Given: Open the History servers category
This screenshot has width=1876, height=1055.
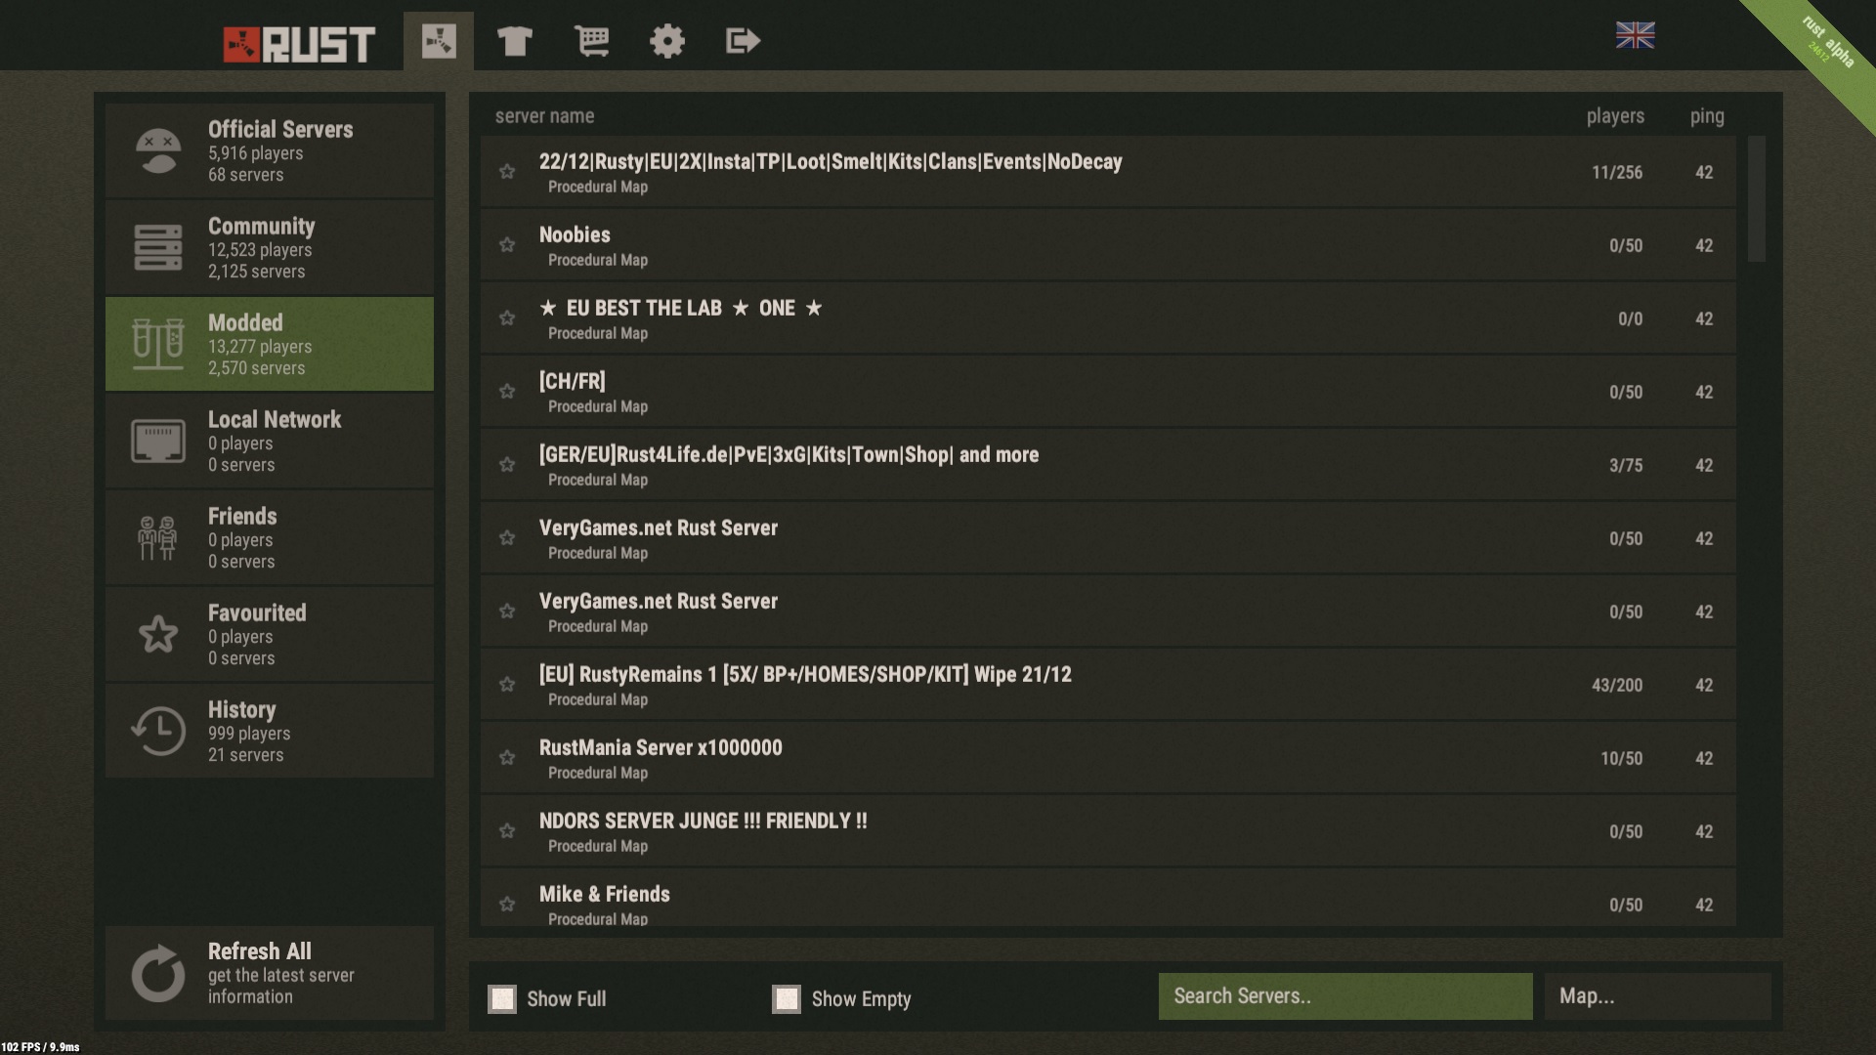Looking at the screenshot, I should tap(270, 731).
